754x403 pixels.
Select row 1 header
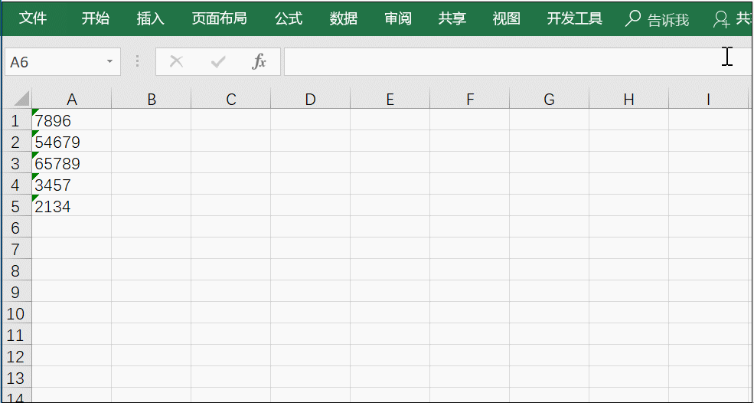coord(16,120)
